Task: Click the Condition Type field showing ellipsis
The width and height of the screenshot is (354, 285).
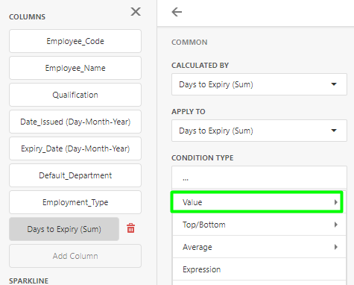Action: (259, 178)
